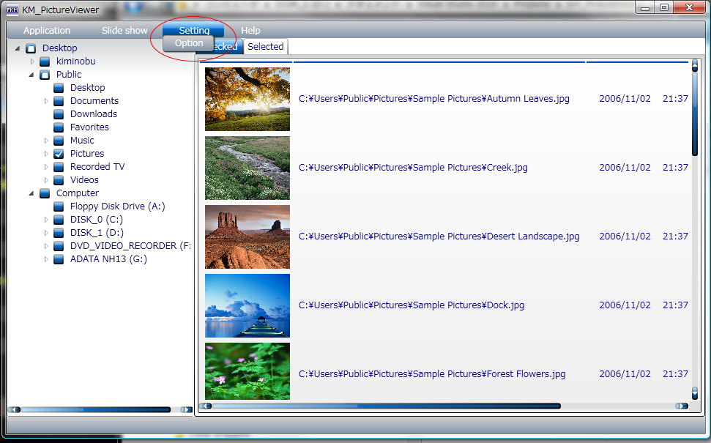Open the Slide show menu
The height and width of the screenshot is (443, 711).
coord(124,31)
